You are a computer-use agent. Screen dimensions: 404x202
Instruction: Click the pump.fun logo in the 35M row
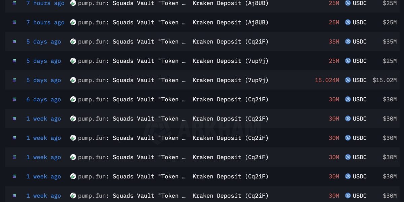73,42
